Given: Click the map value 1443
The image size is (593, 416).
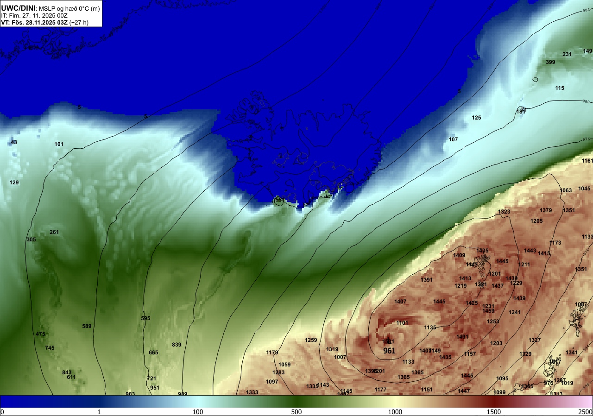Looking at the screenshot, I should 530,251.
